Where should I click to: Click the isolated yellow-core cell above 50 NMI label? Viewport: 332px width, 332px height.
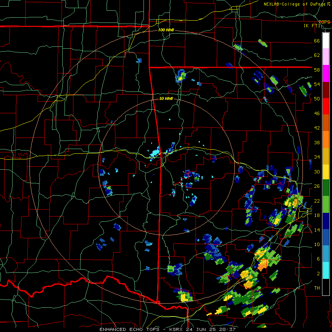(x=181, y=76)
